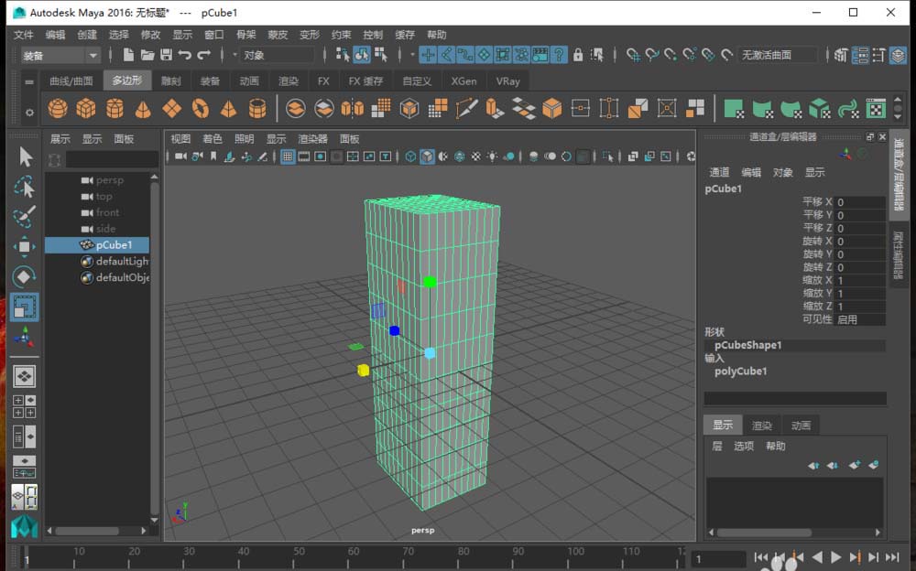Activate the Move tool in the toolbox
The height and width of the screenshot is (571, 916).
click(x=25, y=247)
